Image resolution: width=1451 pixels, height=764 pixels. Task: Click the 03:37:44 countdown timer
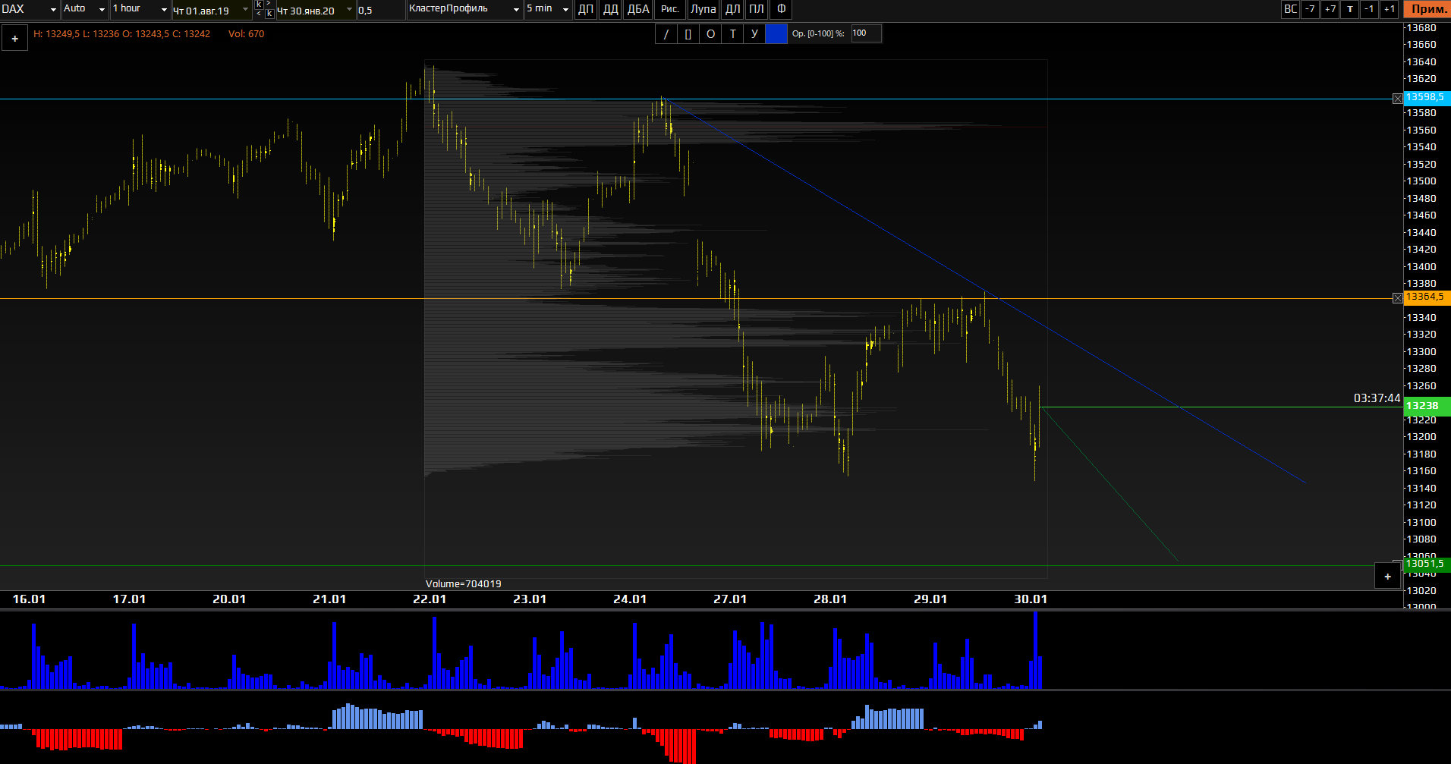(1377, 398)
